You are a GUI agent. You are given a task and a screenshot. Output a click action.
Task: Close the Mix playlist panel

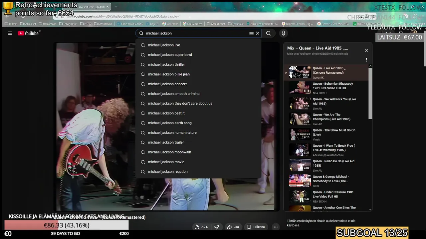(x=366, y=50)
